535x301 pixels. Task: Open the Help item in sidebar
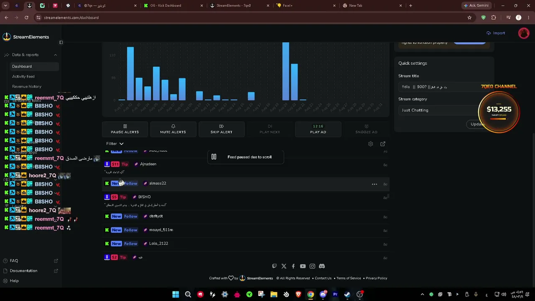[x=14, y=281]
